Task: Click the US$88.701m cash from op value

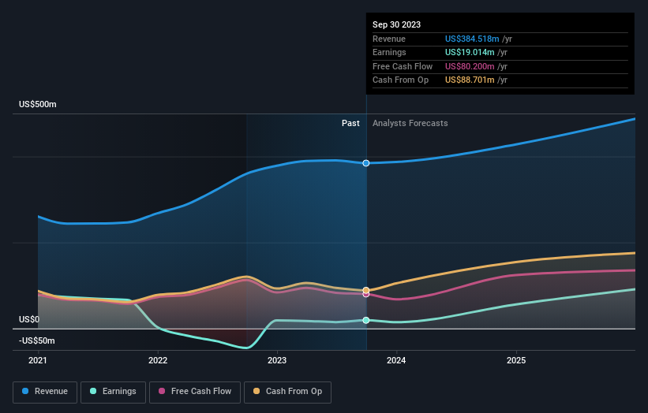Action: coord(470,80)
